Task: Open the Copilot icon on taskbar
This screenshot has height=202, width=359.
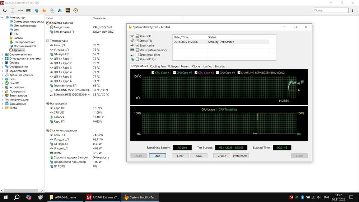Action: click(29, 197)
